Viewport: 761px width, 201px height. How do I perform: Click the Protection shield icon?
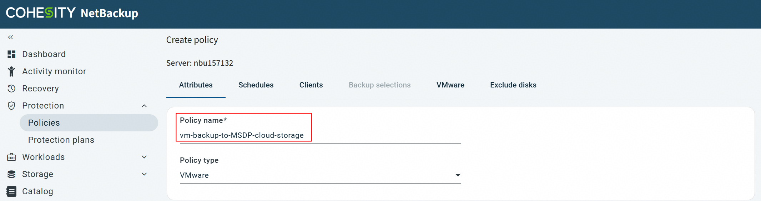tap(11, 106)
